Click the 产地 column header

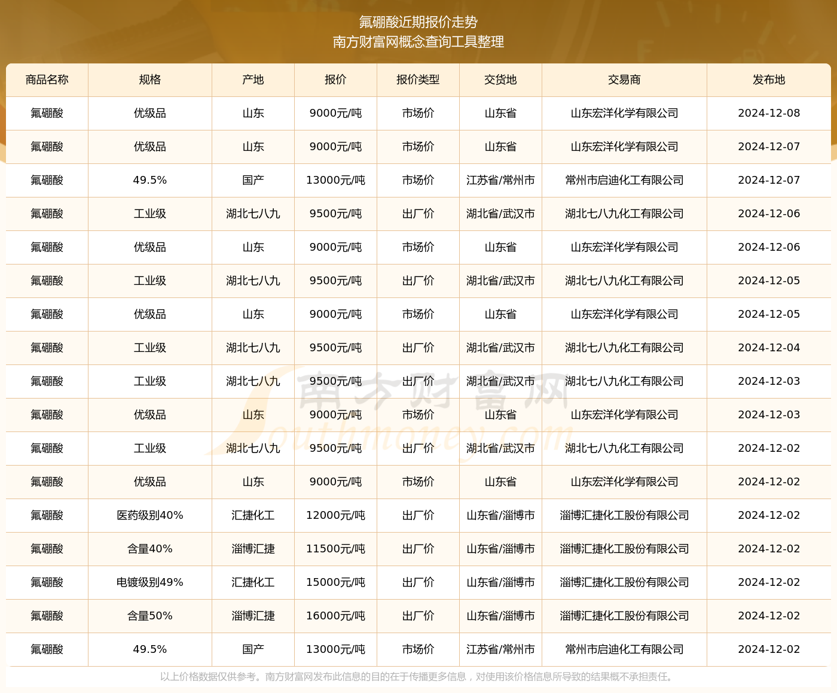click(x=253, y=80)
